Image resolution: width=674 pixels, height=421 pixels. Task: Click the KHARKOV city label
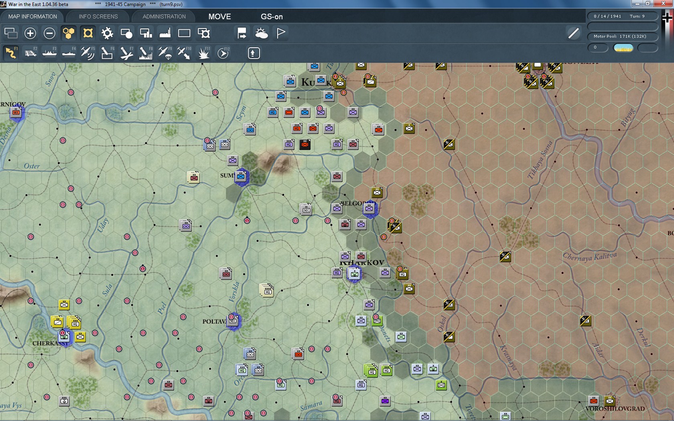click(x=362, y=263)
